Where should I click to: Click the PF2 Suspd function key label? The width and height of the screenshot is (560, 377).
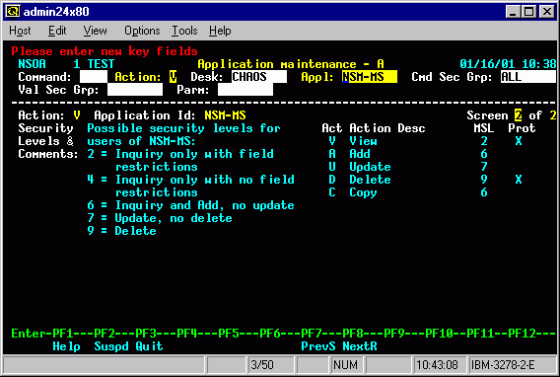(111, 346)
